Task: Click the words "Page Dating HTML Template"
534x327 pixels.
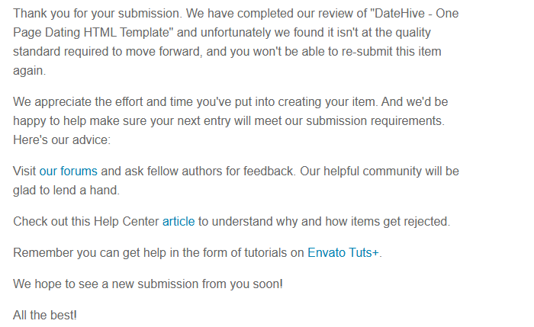Action: pos(91,33)
